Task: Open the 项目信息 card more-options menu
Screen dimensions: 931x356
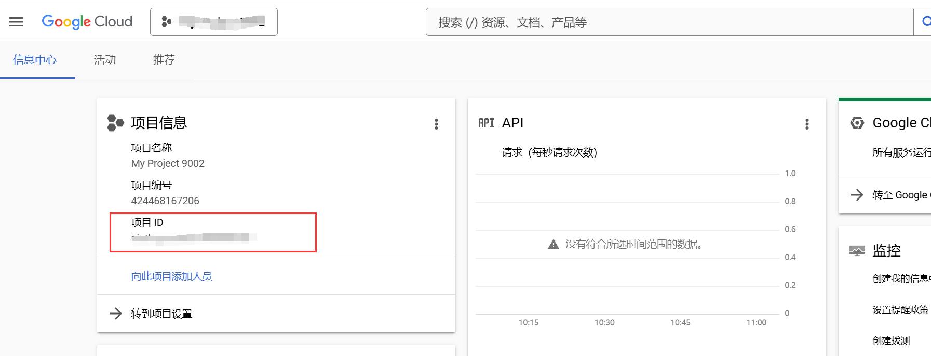Action: pos(436,124)
